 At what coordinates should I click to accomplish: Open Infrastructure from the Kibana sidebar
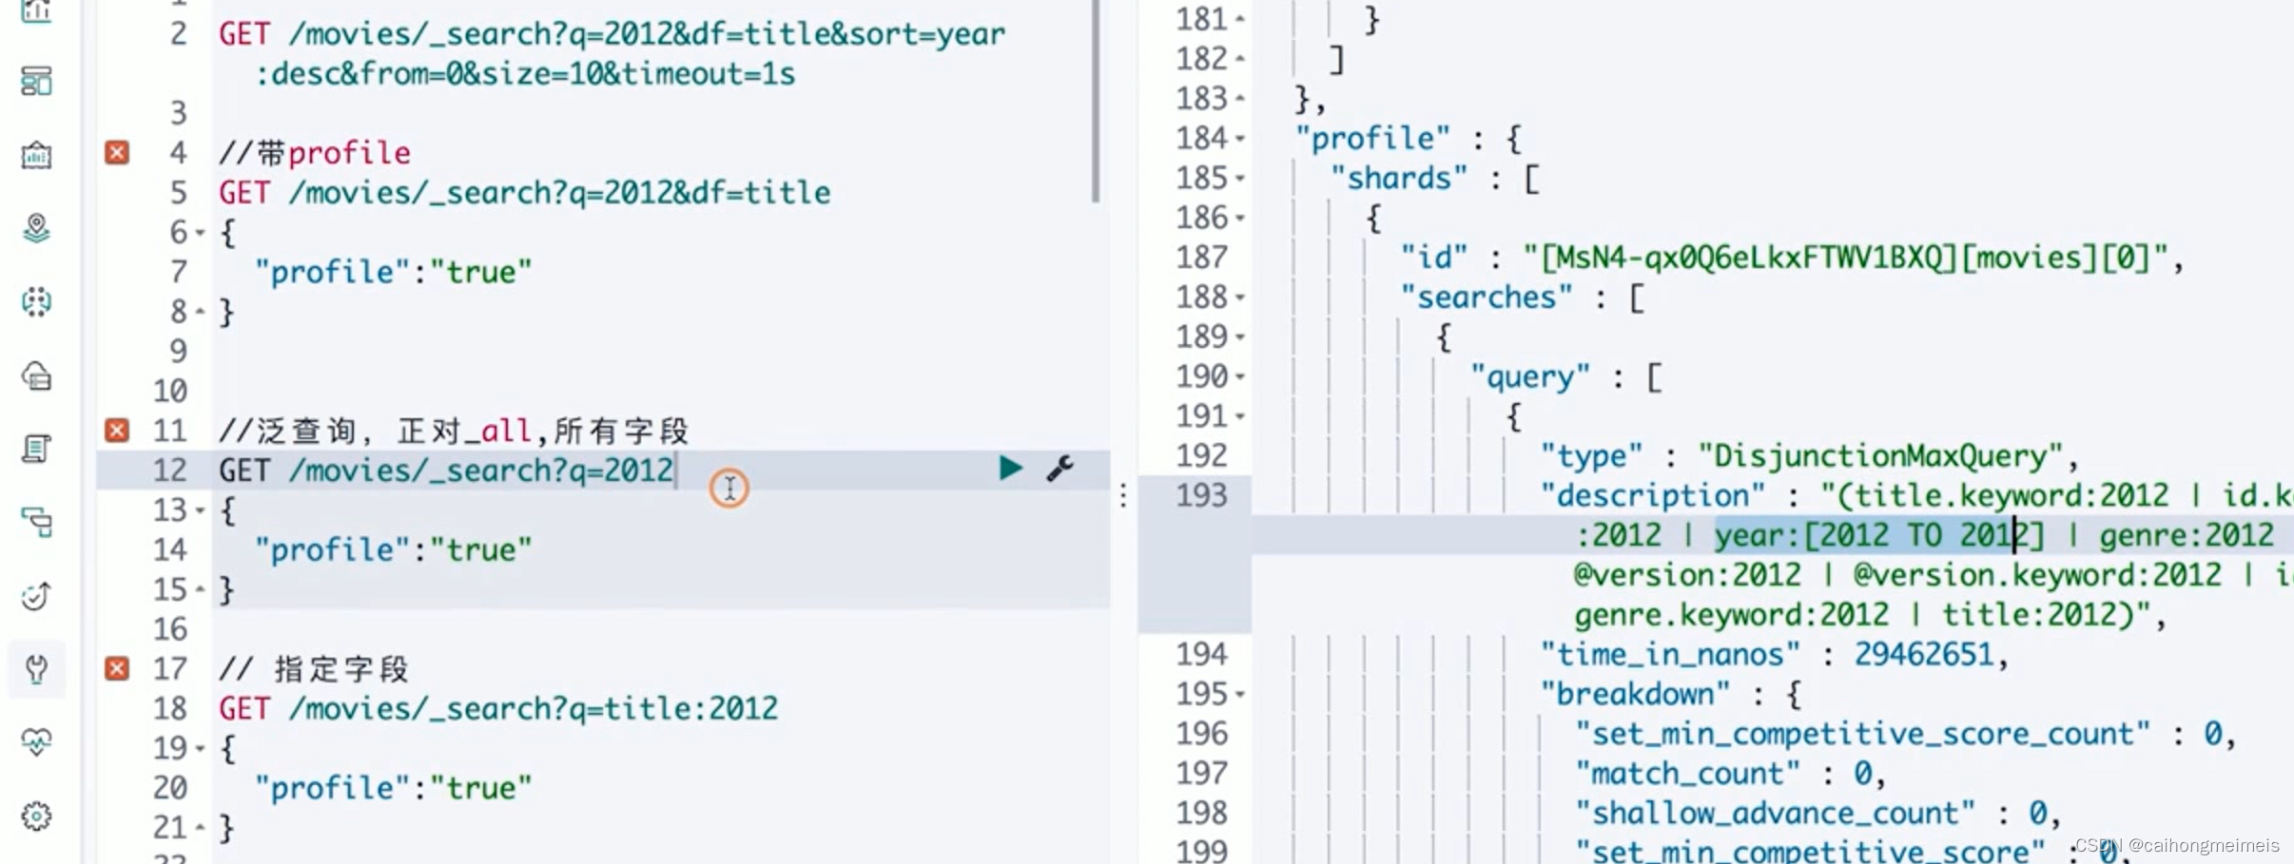(x=36, y=376)
